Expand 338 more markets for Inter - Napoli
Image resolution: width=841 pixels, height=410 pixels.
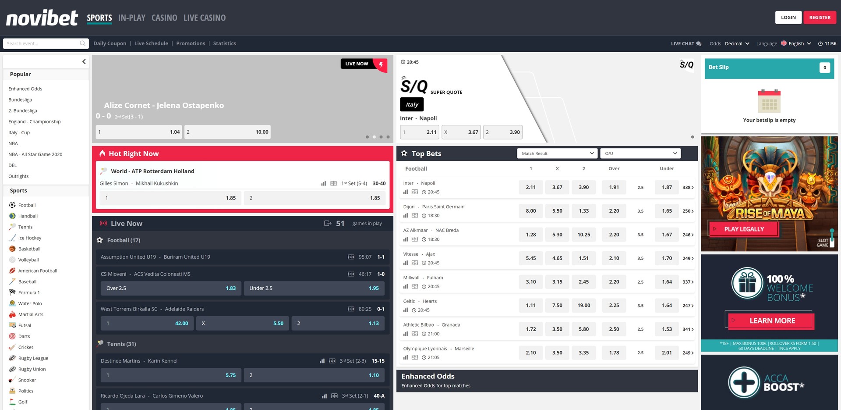coord(688,187)
